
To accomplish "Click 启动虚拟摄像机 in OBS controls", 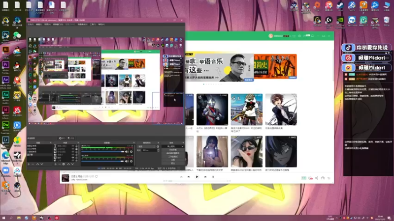I will tap(173, 153).
